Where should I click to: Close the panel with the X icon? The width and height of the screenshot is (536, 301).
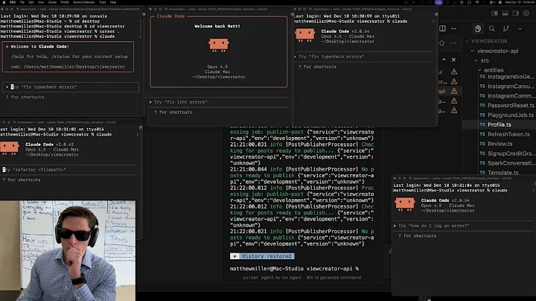[x=453, y=60]
